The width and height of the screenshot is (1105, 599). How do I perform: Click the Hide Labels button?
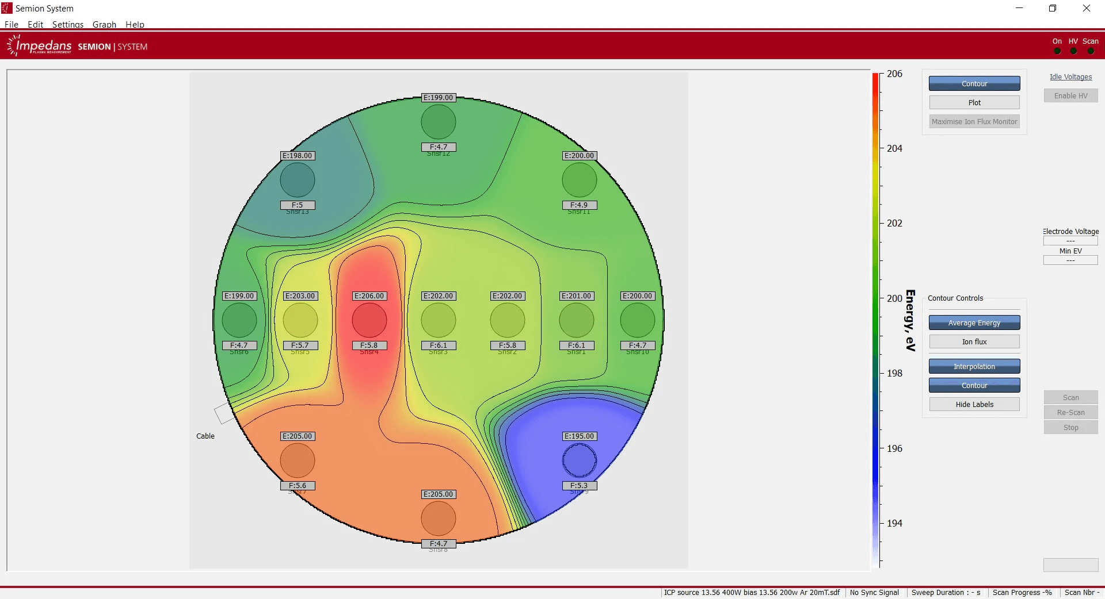[974, 404]
